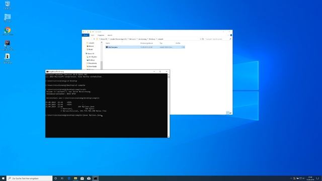Screen dimensions: 322x181
Task: Sort files by Änderungsdatum column
Action: pyautogui.click(x=146, y=43)
